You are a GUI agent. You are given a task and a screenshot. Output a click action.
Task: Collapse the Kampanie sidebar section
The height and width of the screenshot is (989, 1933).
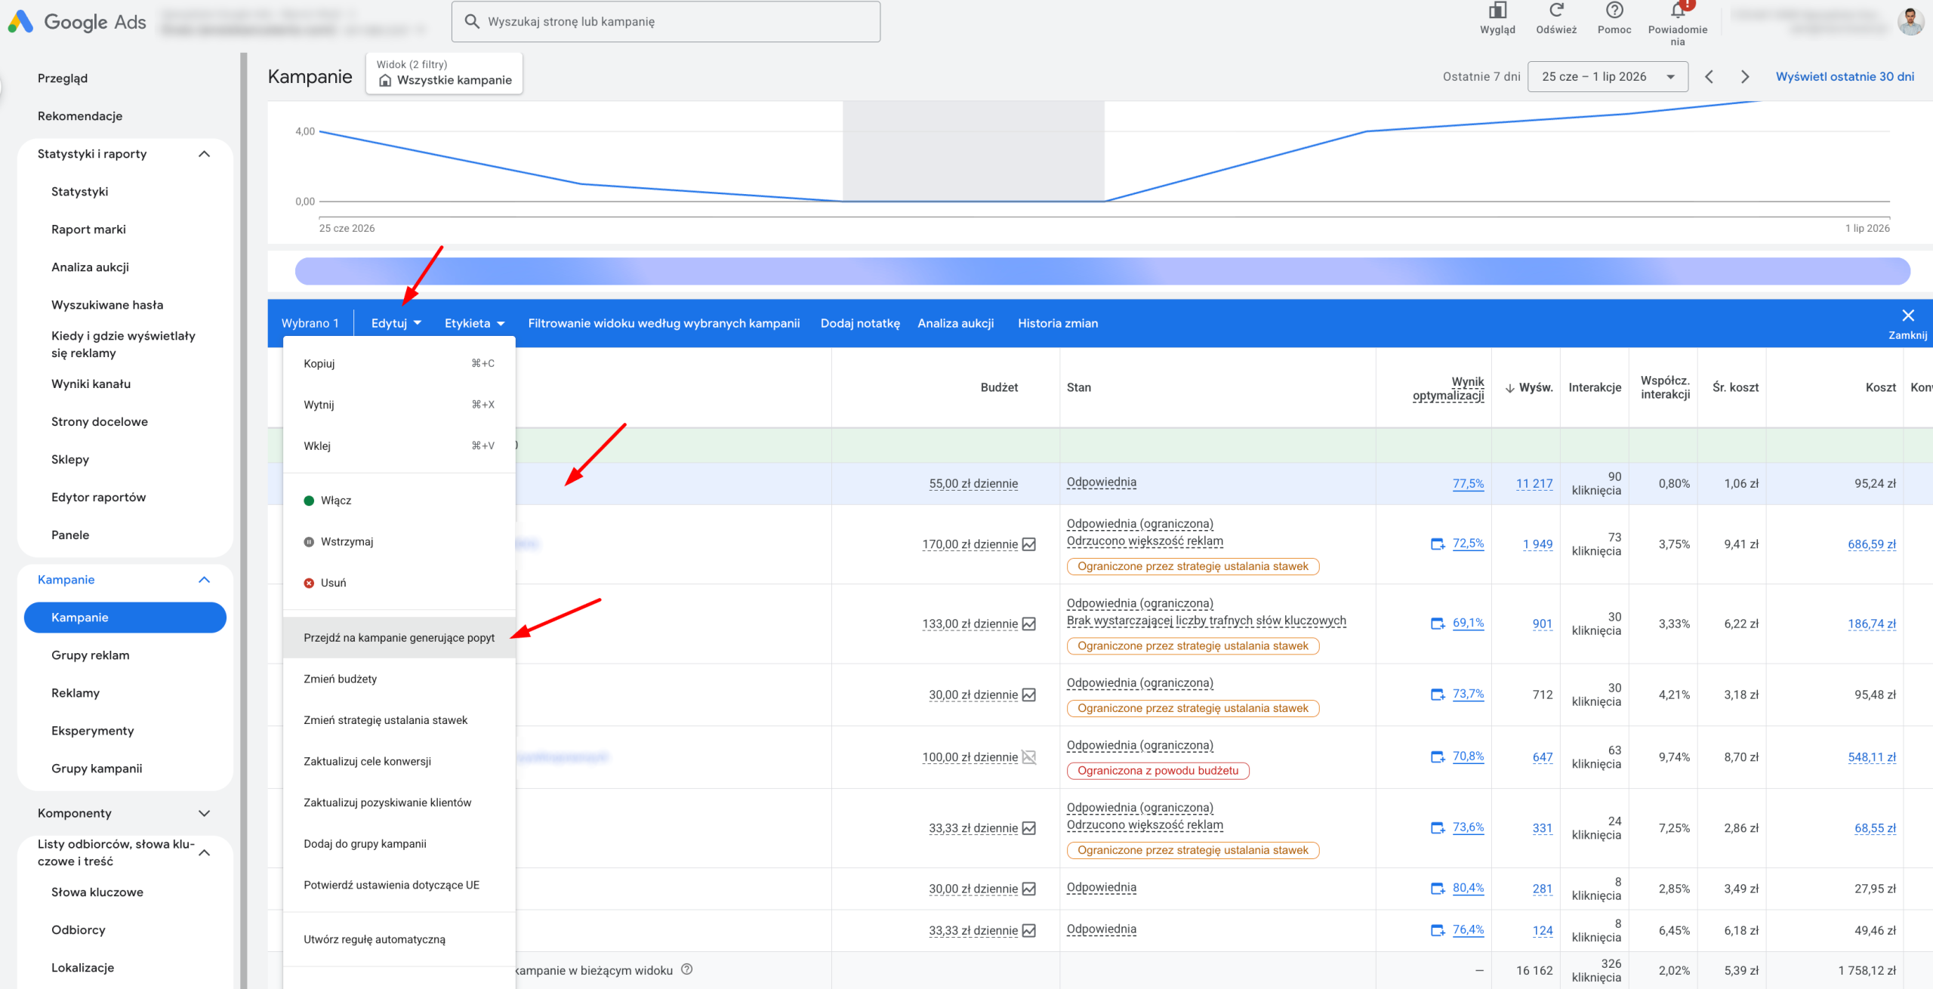[204, 580]
